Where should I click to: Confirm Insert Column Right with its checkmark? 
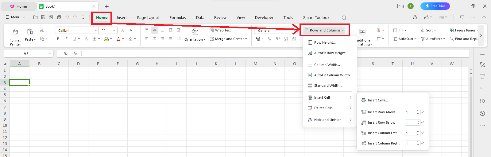coord(423,143)
